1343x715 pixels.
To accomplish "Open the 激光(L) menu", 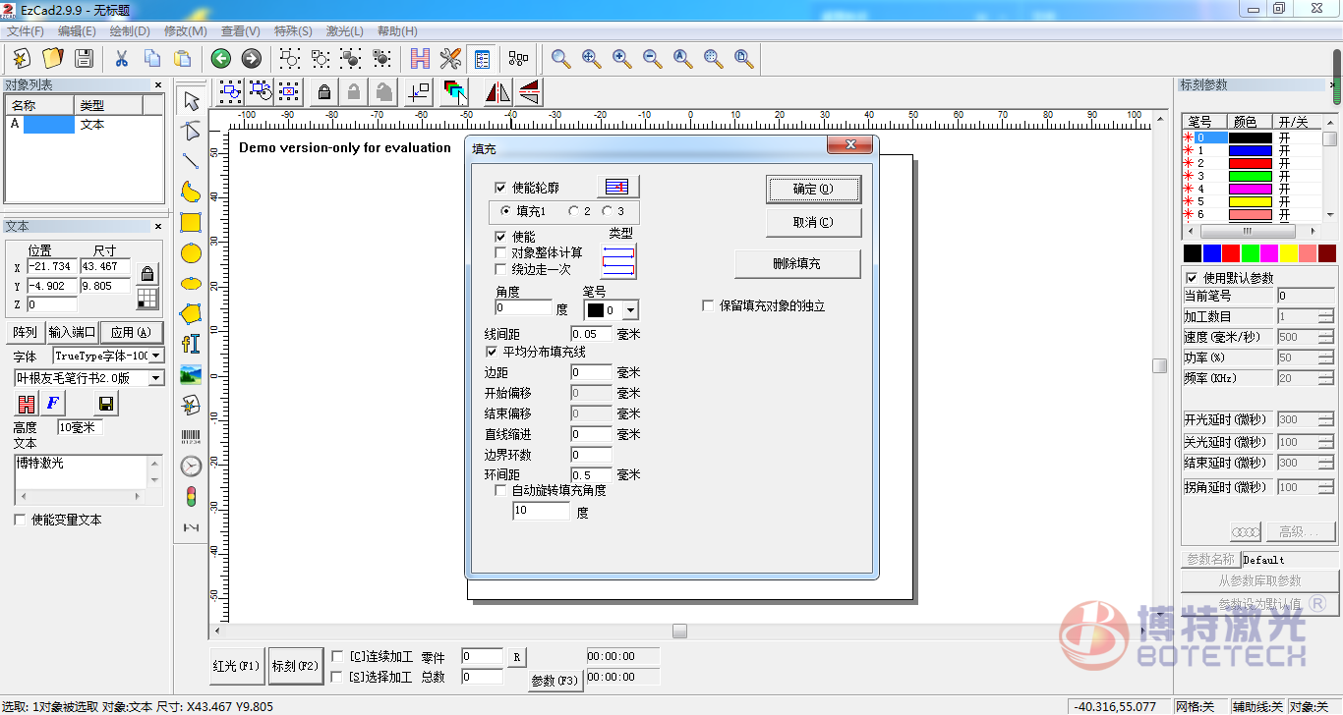I will coord(343,31).
